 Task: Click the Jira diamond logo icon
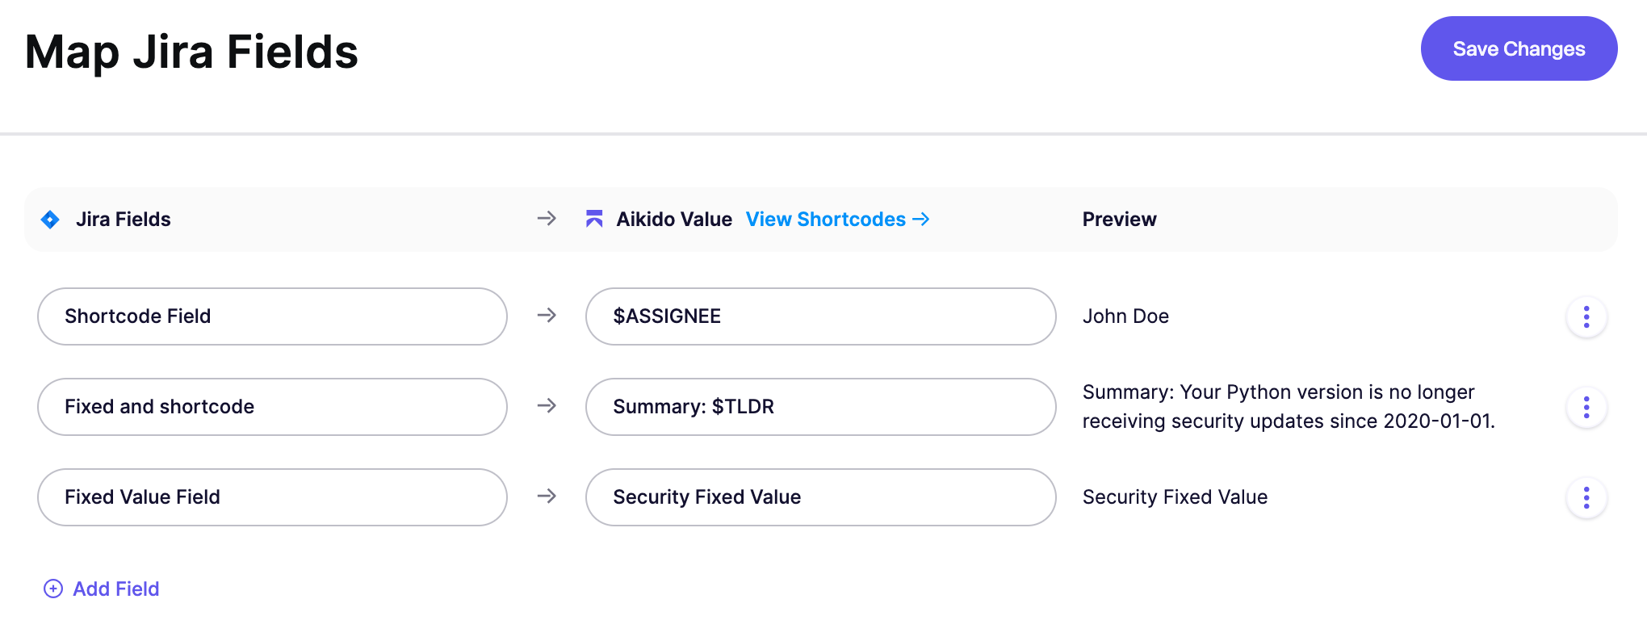click(50, 220)
